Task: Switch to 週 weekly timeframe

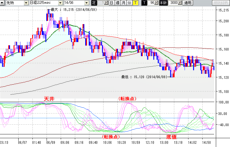Action: click(117, 3)
